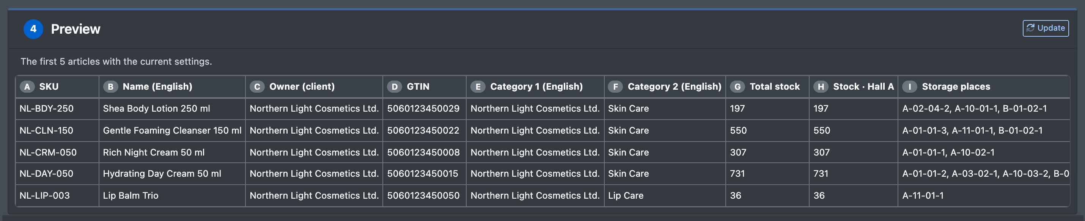Click the column D letter badge

pos(394,87)
